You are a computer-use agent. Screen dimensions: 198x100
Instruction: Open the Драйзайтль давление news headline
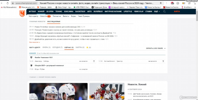[x=69, y=39]
